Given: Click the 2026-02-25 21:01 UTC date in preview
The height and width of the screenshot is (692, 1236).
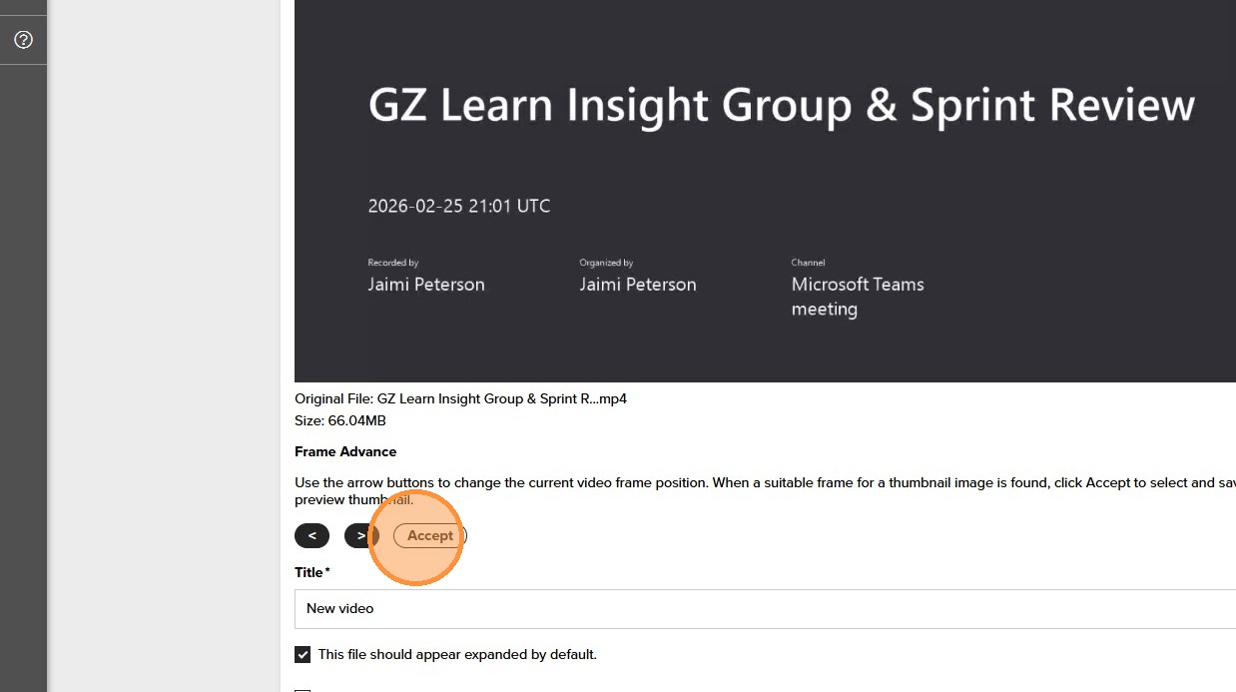Looking at the screenshot, I should point(459,207).
